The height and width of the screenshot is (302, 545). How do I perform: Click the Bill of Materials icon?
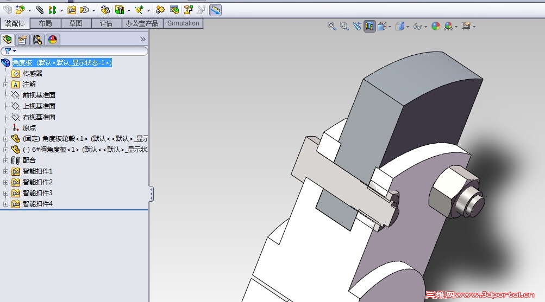click(174, 10)
